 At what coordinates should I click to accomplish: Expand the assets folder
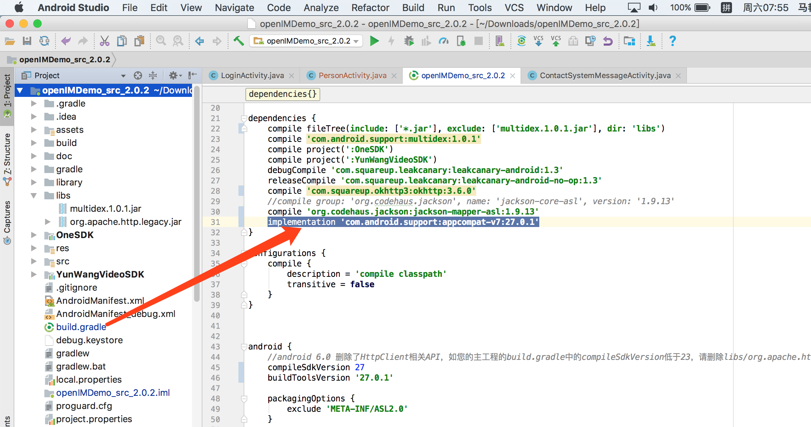34,130
